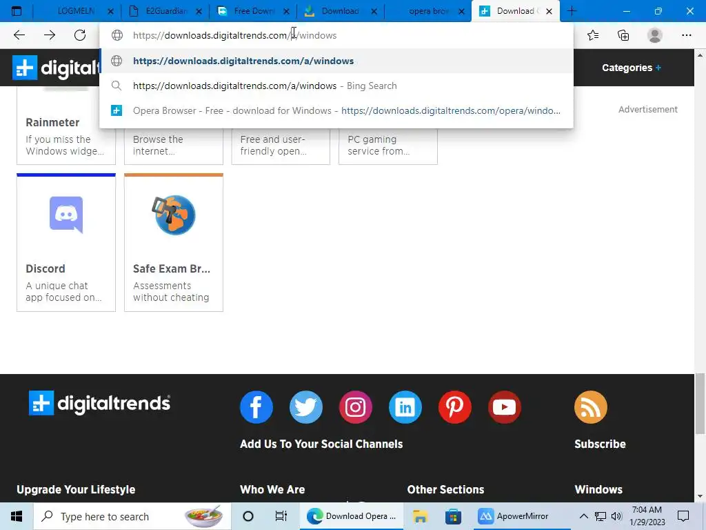Open the LinkedIn social icon
706x530 pixels.
(405, 407)
